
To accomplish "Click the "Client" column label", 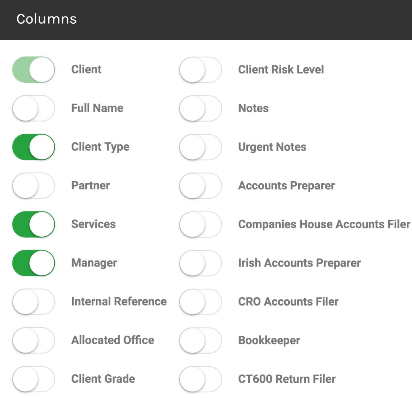I will pyautogui.click(x=86, y=69).
